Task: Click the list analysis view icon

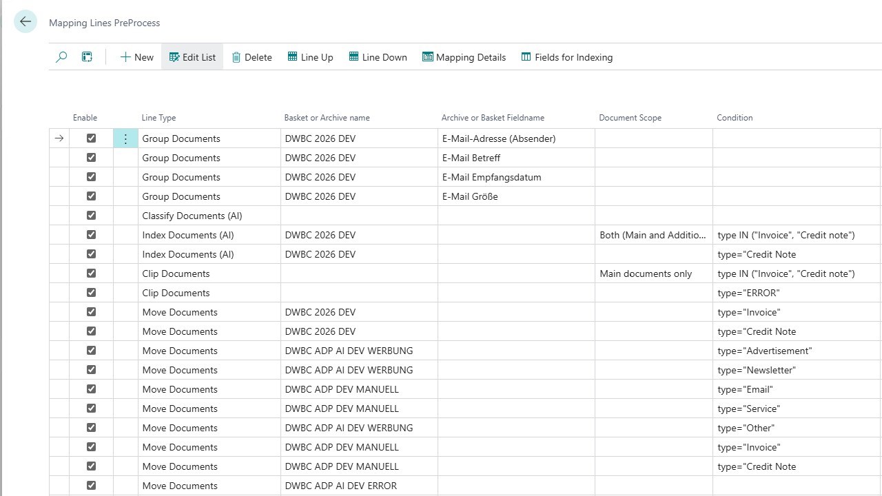Action: click(x=87, y=57)
